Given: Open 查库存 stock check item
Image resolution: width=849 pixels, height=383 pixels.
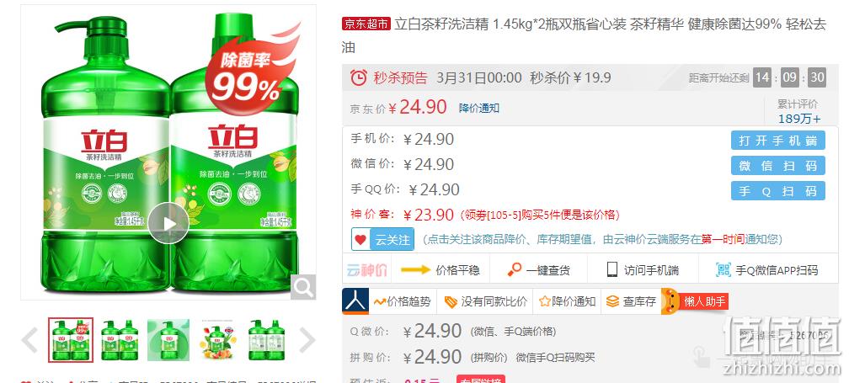Looking at the screenshot, I should coord(631,301).
